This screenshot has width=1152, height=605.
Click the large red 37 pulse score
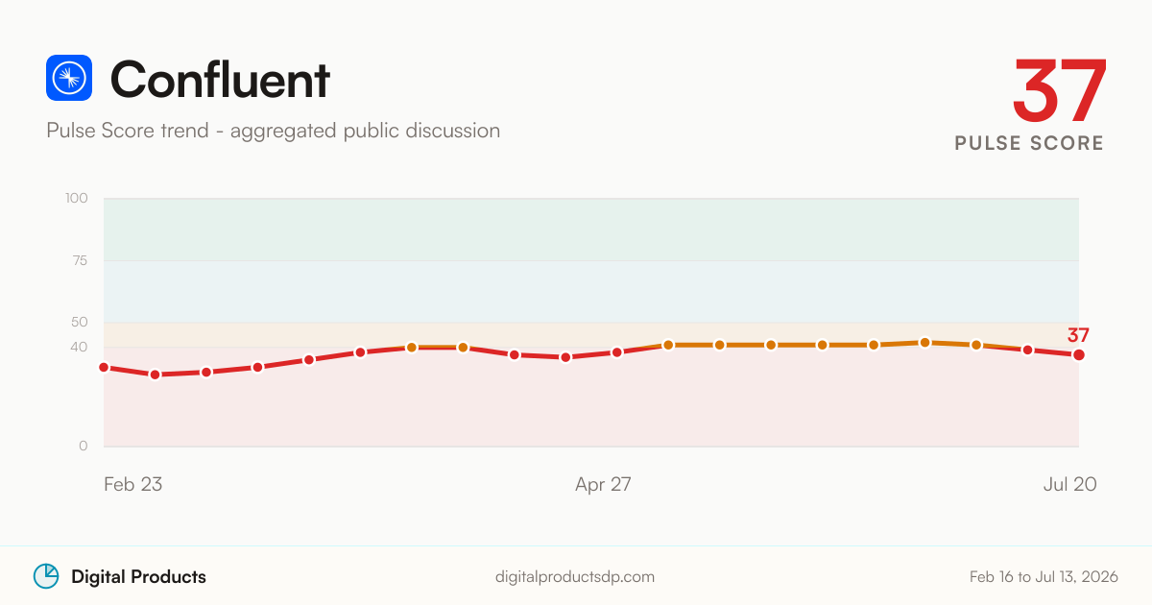pyautogui.click(x=1060, y=89)
